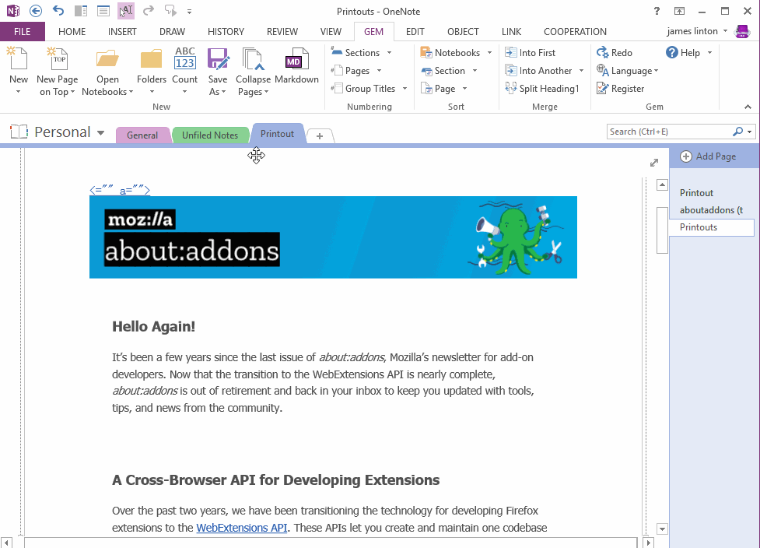
Task: Click the scroll down arrow
Action: (x=662, y=529)
